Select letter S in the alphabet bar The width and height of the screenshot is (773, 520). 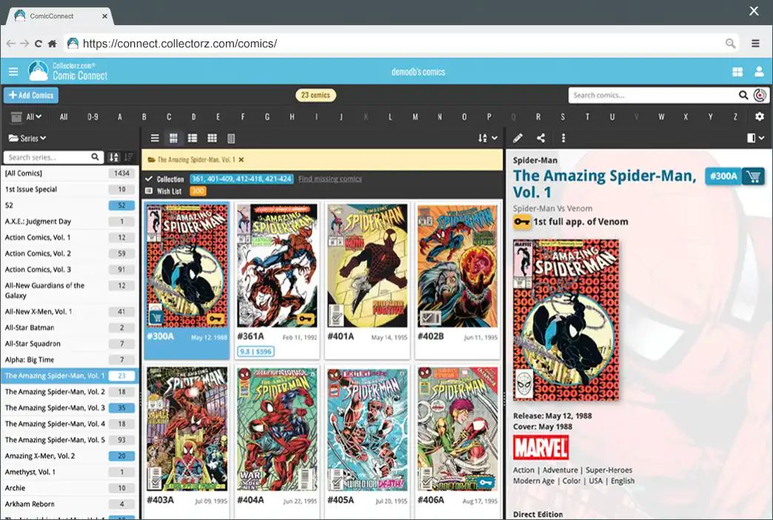tap(563, 116)
